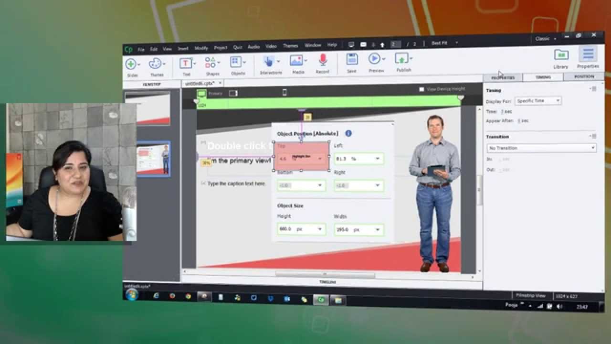Open the Left position unit dropdown
Screen dimensions: 611x344
[378, 159]
